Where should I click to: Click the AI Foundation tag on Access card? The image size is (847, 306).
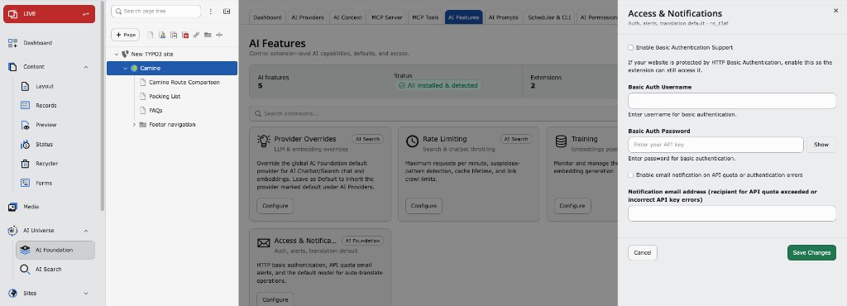(x=362, y=241)
